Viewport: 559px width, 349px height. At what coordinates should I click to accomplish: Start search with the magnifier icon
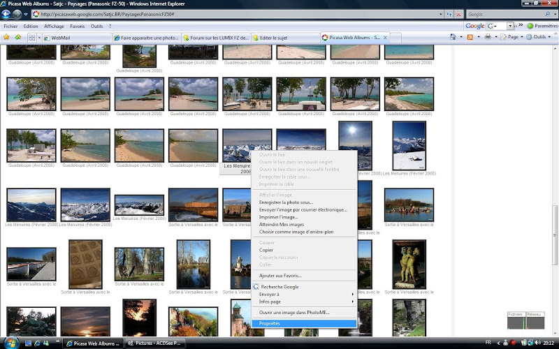click(548, 14)
